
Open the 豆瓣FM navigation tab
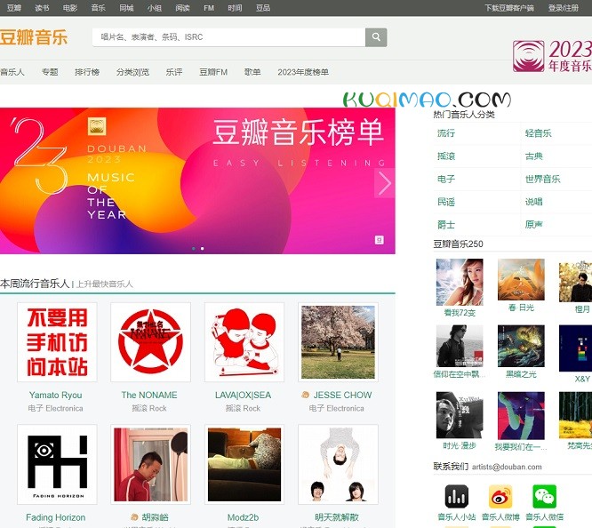tap(213, 72)
